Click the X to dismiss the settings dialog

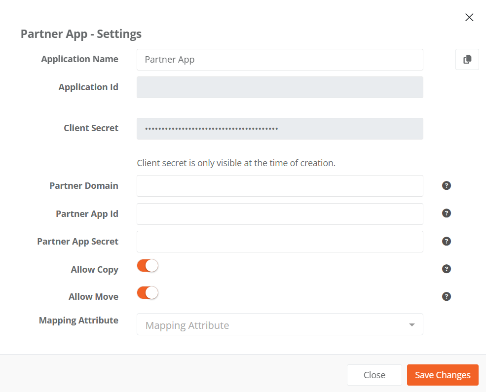[x=469, y=17]
